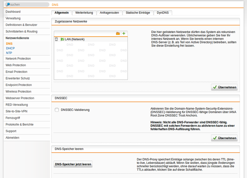Viewport: 247px width, 178px height.
Task: Go to the Anfragerouten tab
Action: 109,13
